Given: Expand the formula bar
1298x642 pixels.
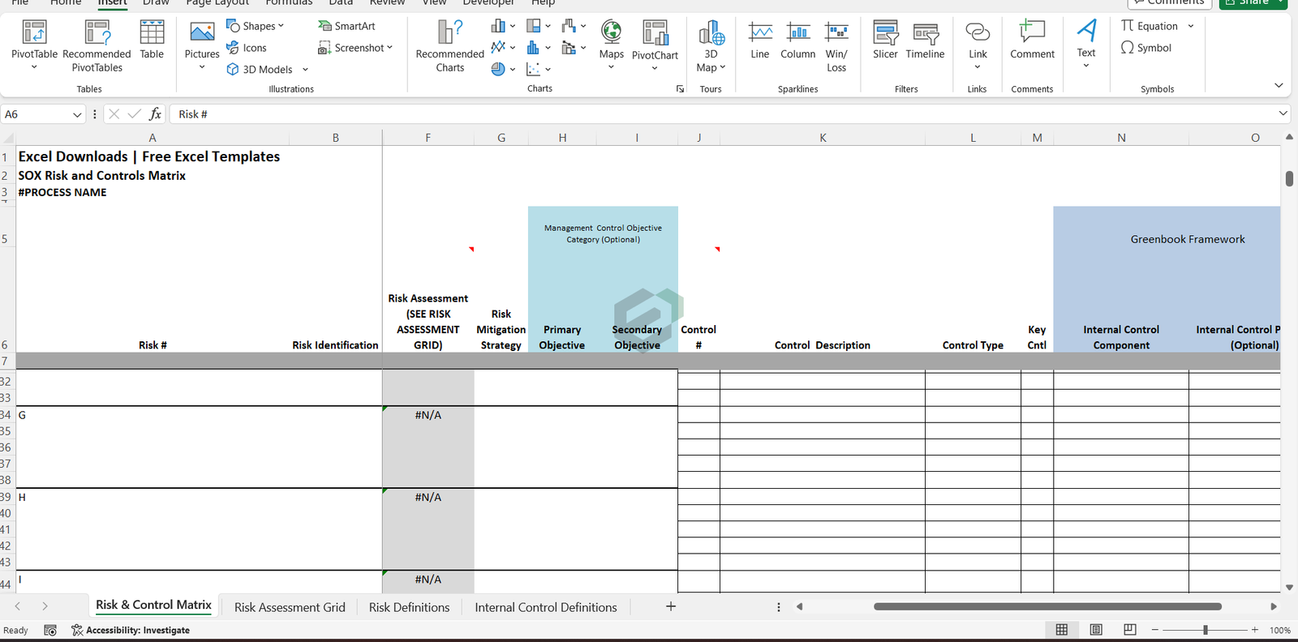Looking at the screenshot, I should [1283, 114].
